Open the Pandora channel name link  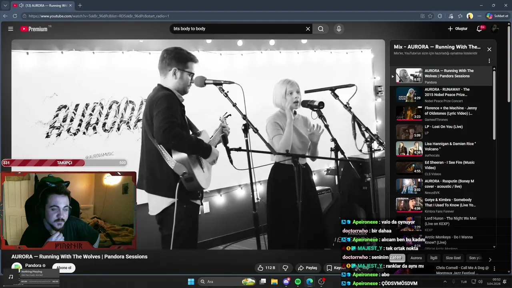[33, 266]
